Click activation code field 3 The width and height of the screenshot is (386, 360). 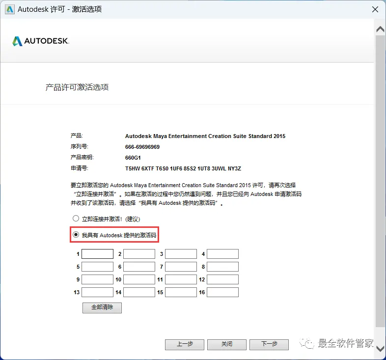[x=181, y=254]
